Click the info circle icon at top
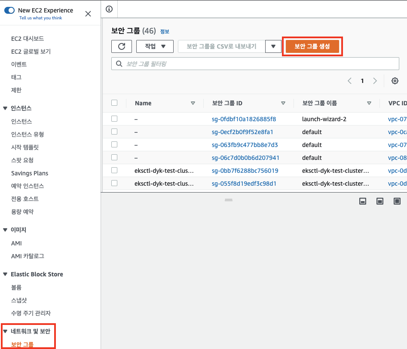 point(109,9)
